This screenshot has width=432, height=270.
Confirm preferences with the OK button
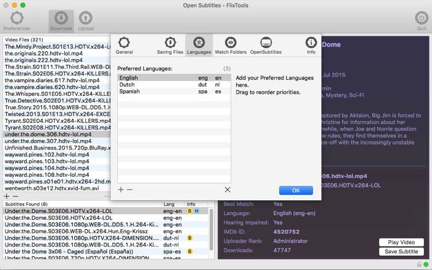296,190
